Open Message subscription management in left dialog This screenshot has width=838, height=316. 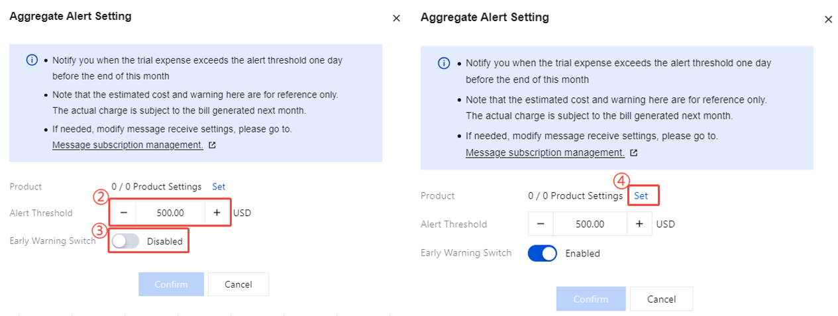[128, 145]
